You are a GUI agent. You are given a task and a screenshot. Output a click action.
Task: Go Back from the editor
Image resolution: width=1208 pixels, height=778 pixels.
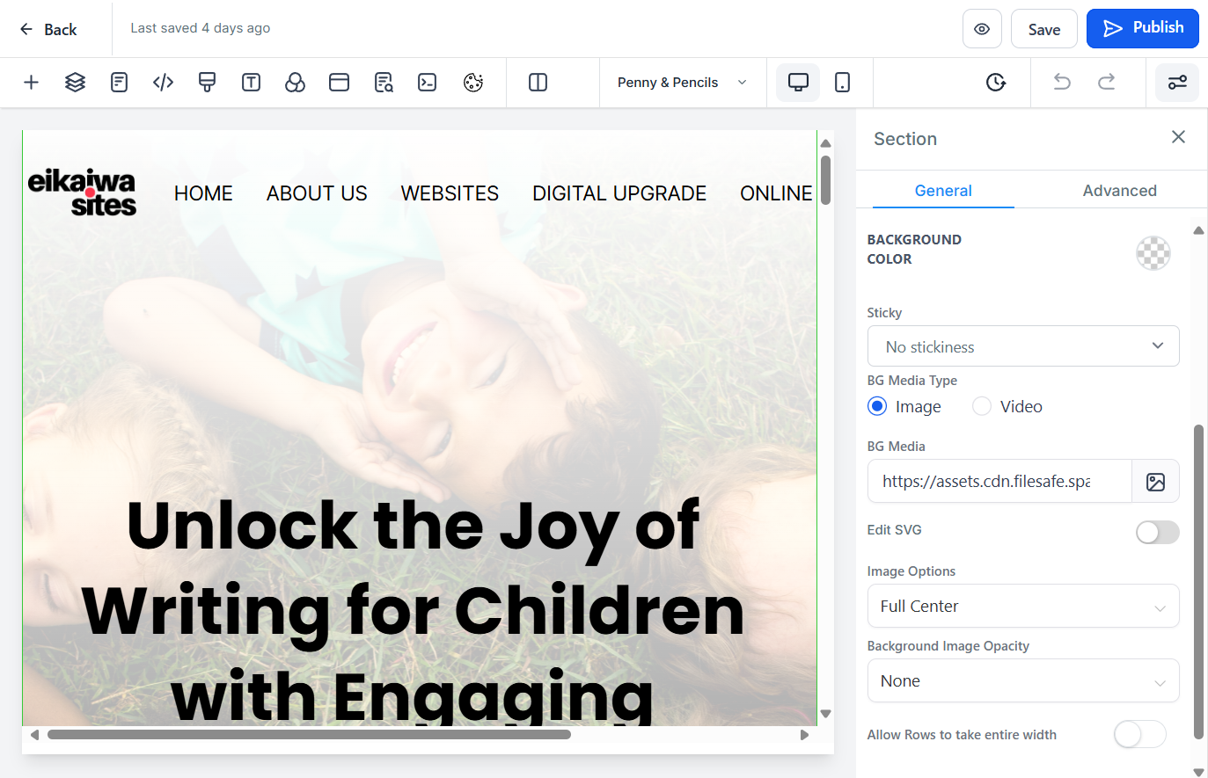tap(48, 29)
